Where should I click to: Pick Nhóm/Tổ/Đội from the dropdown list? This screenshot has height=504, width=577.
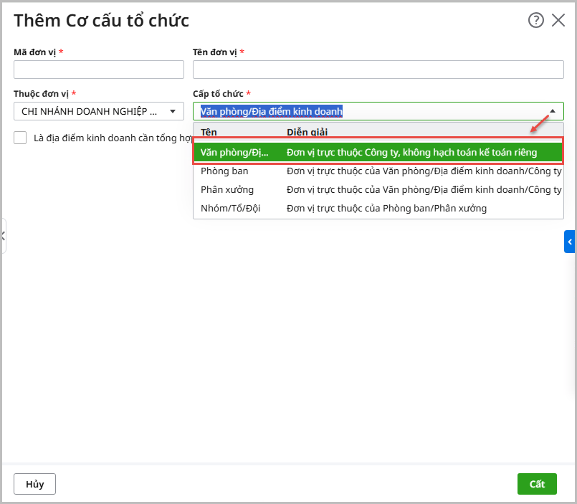230,209
